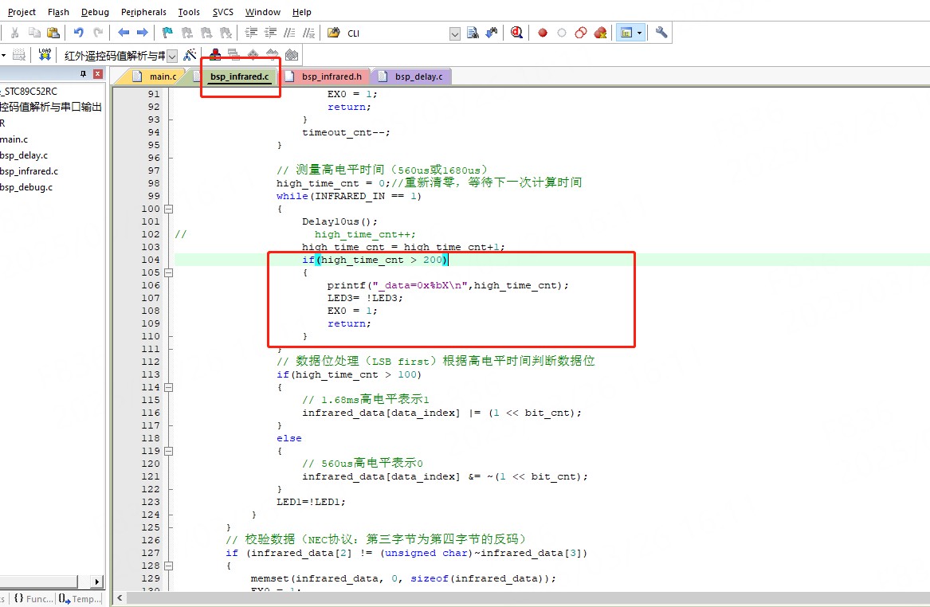Click line number 113 in gutter
Screen dimensions: 930x607
pyautogui.click(x=151, y=374)
